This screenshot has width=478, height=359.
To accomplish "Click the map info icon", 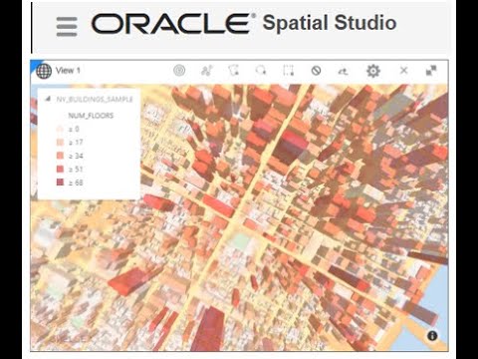I will pos(432,336).
